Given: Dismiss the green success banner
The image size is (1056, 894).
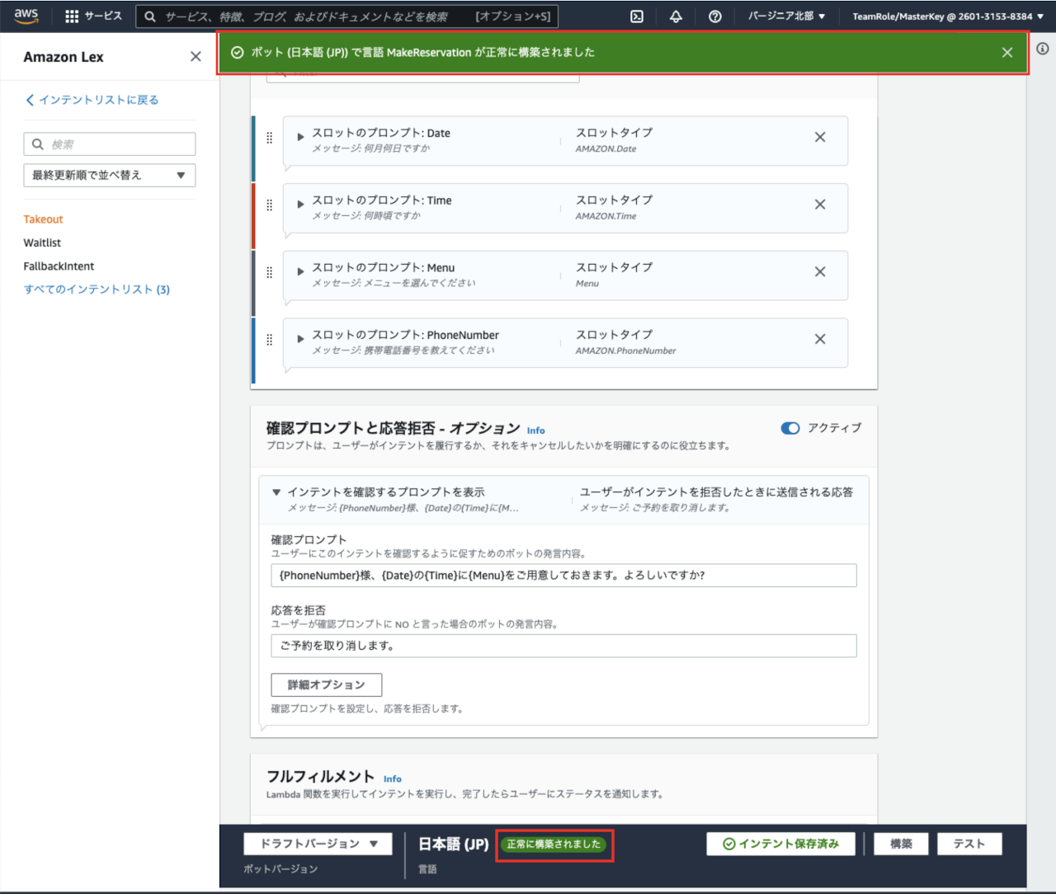Looking at the screenshot, I should click(1007, 53).
